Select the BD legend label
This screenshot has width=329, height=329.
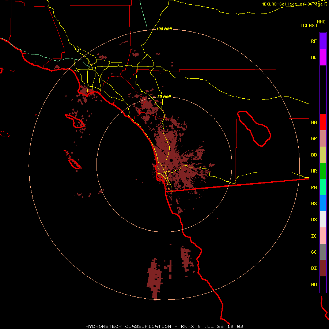(x=314, y=155)
